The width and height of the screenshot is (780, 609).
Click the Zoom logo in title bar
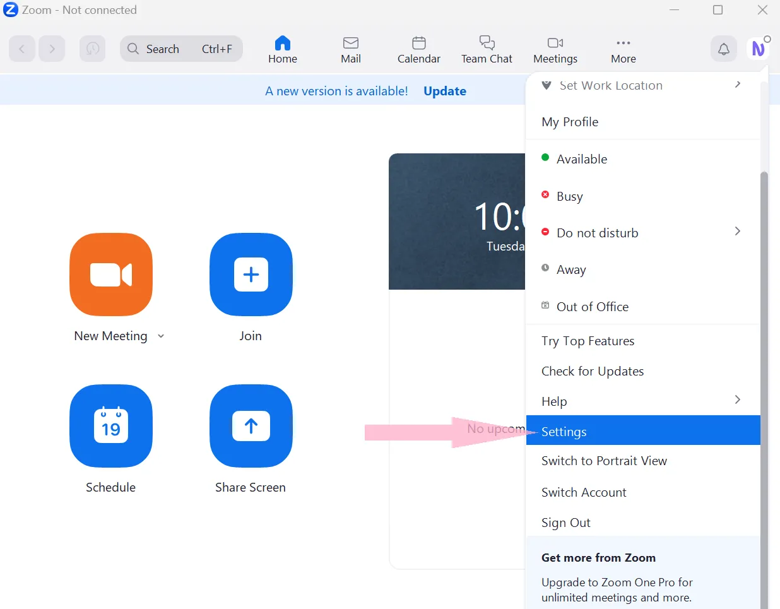10,10
